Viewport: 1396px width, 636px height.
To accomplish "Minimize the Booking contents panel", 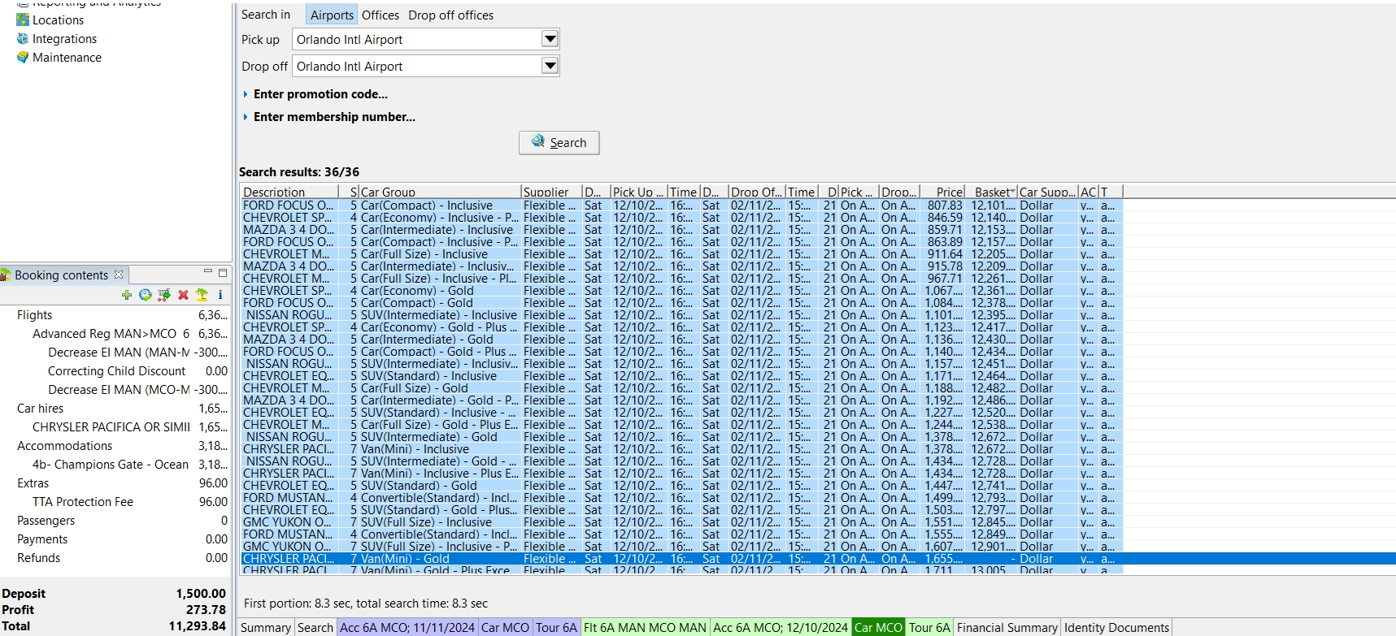I will [x=208, y=272].
